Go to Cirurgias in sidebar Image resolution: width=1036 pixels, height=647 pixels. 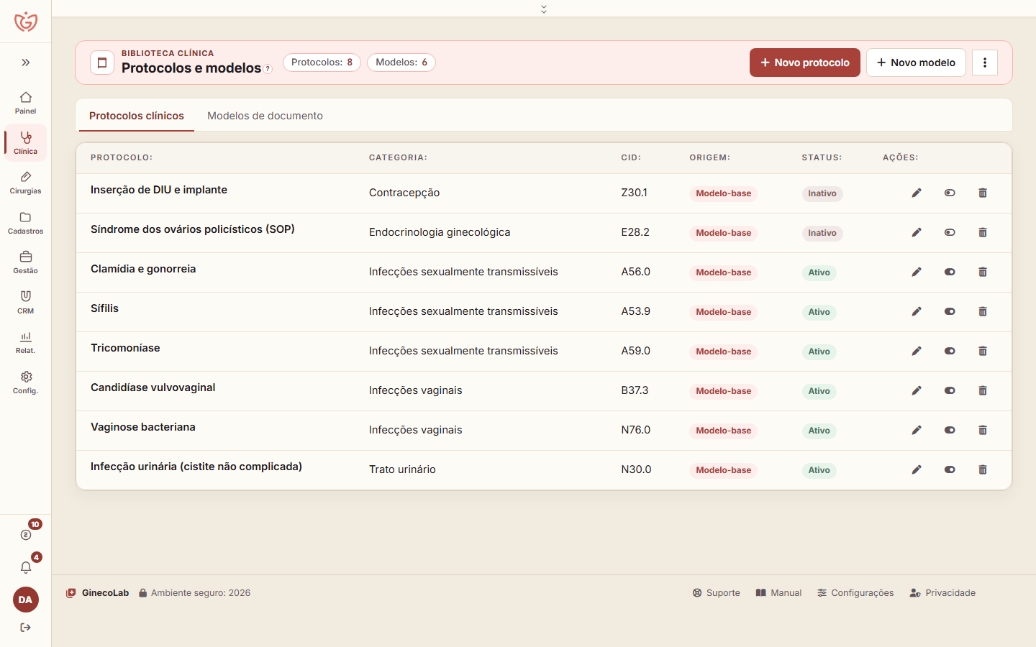[25, 183]
